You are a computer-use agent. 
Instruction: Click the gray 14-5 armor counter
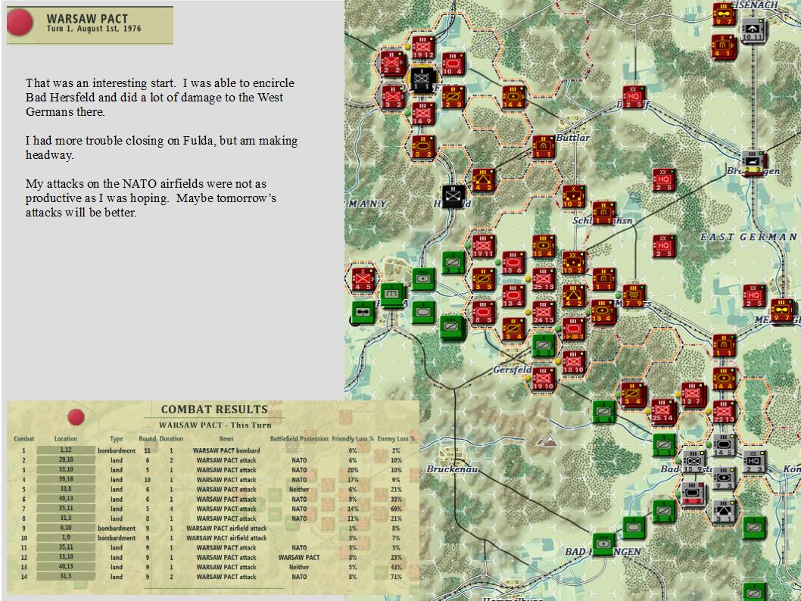click(724, 446)
